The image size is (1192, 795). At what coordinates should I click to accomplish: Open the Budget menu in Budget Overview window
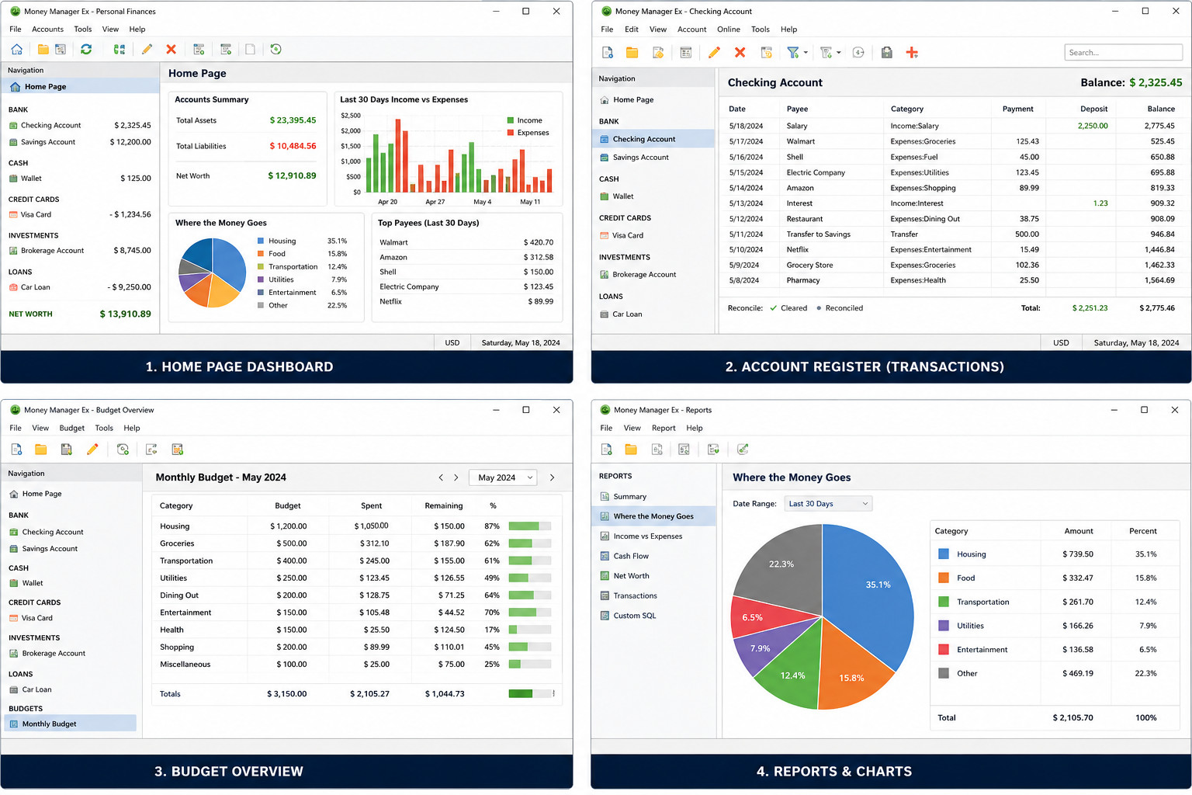point(72,429)
